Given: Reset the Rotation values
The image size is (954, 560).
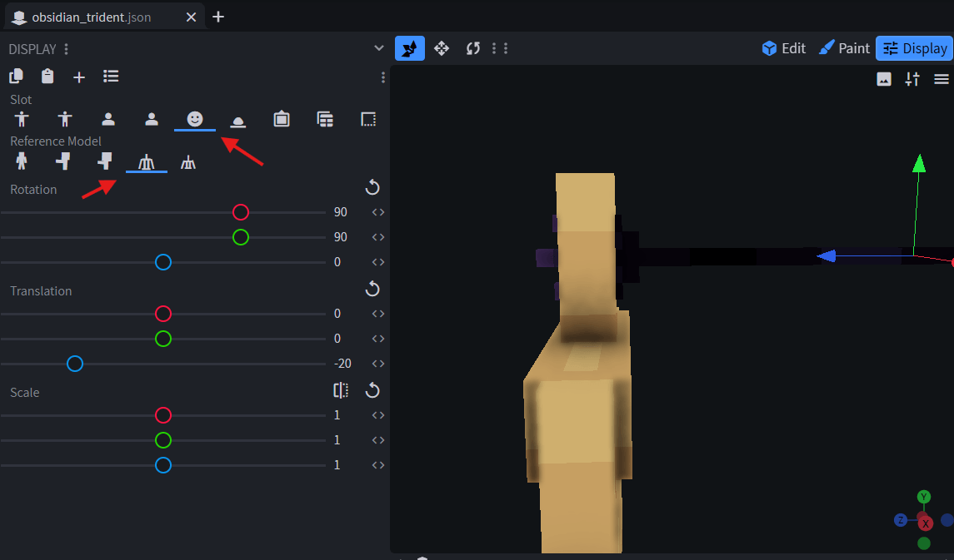Looking at the screenshot, I should tap(372, 188).
